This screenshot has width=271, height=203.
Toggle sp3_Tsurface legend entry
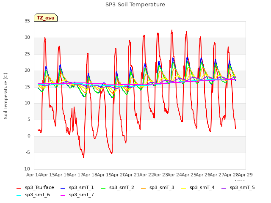[35, 188]
